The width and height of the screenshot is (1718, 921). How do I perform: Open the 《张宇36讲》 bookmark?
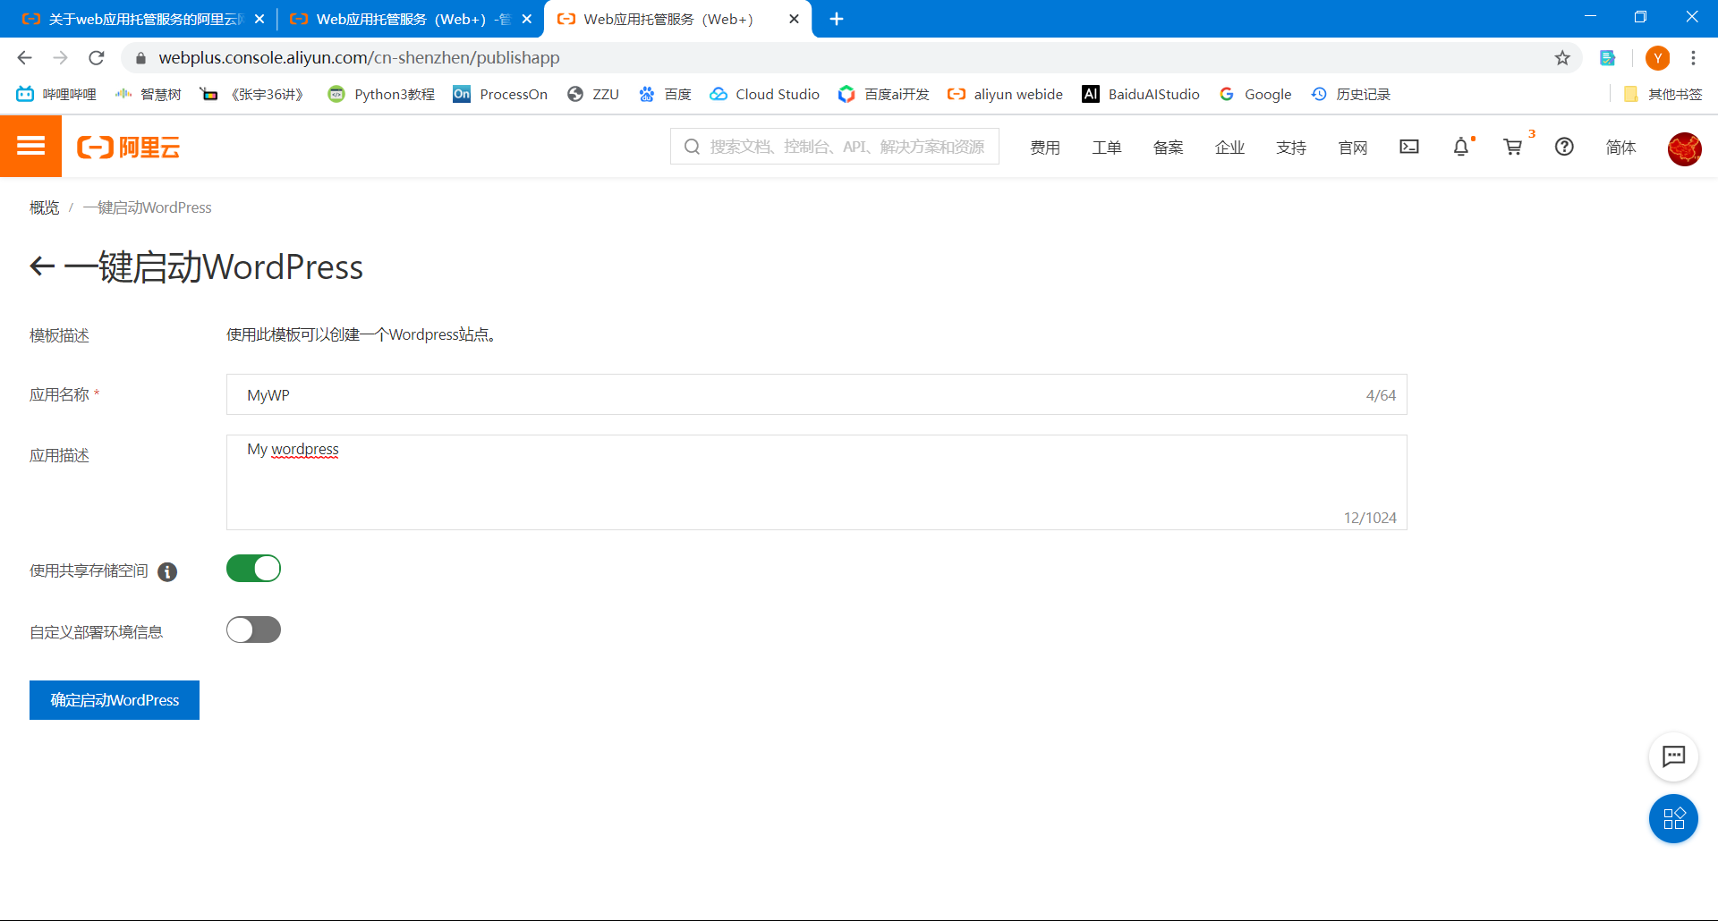(x=253, y=94)
